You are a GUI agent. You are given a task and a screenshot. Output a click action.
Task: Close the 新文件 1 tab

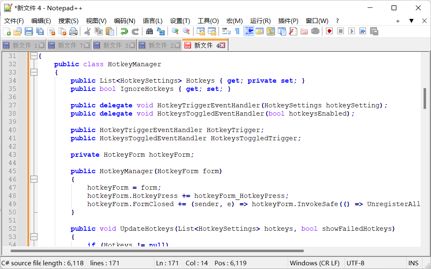(x=42, y=45)
